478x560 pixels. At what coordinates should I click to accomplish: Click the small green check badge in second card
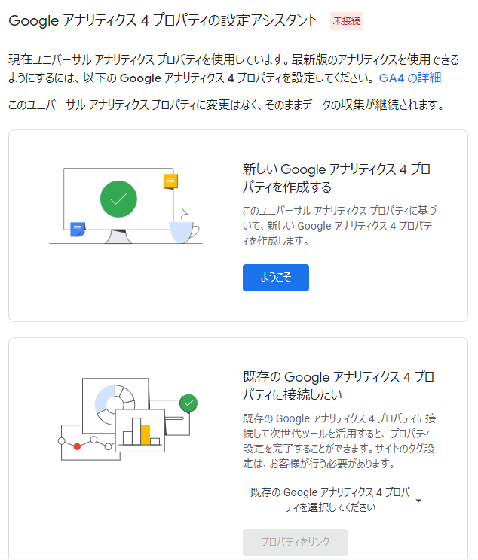click(x=188, y=403)
